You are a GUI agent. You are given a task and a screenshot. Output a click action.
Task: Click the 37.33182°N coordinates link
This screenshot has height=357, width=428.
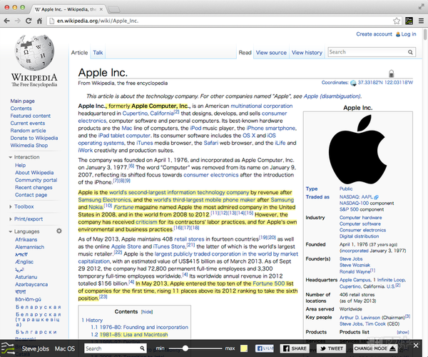[x=371, y=83]
